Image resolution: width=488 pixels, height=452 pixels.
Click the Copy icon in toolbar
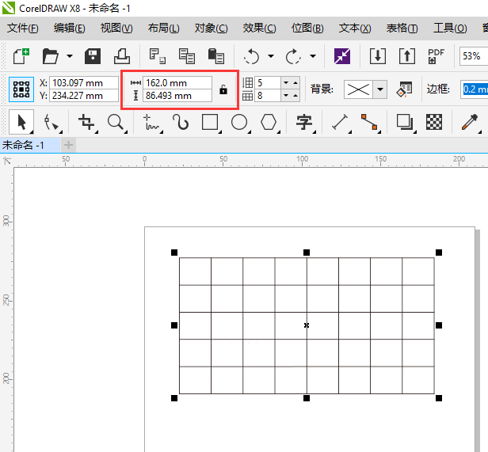coord(187,56)
